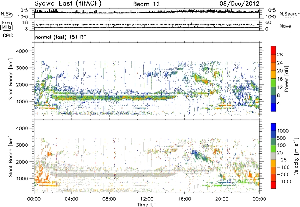
Task: Click the '16:00' time tick label
Action: pos(184,199)
